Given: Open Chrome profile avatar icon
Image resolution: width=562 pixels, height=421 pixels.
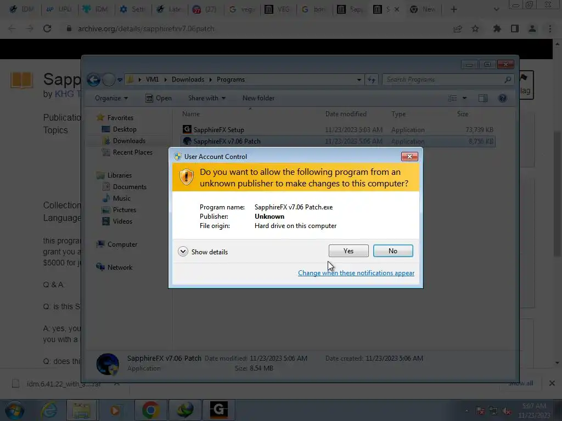Looking at the screenshot, I should (x=532, y=29).
